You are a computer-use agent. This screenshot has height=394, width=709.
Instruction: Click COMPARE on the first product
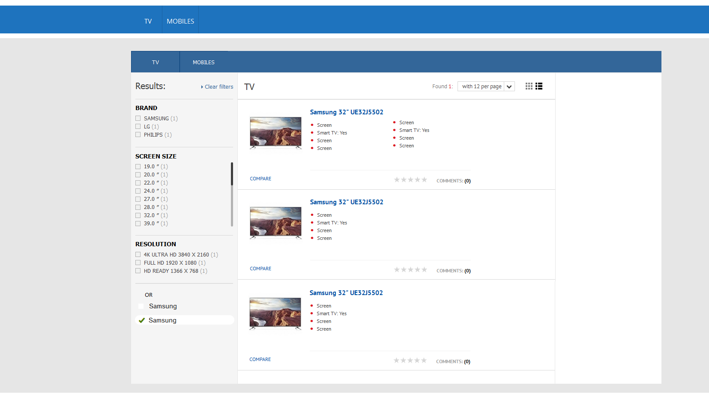260,179
